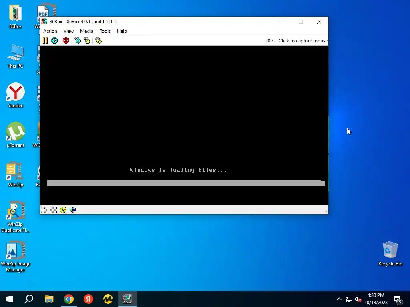The image size is (410, 307).
Task: Click the first floppy drive status icon
Action: 44,210
